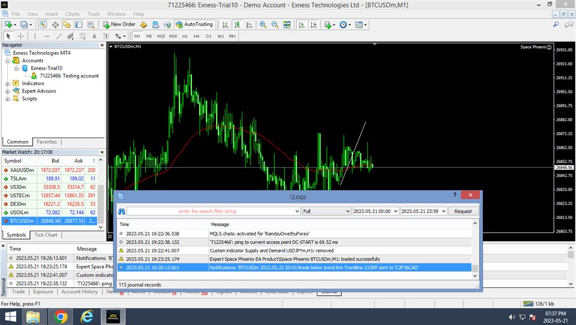
Task: Select the vertical line drawing tool
Action: point(35,36)
